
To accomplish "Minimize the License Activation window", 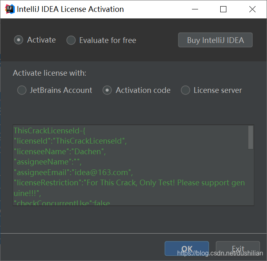I will tap(195, 9).
